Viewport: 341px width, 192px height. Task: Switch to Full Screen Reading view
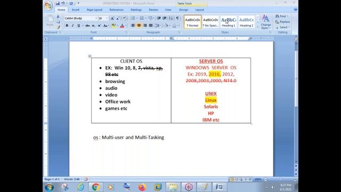[x=237, y=179]
